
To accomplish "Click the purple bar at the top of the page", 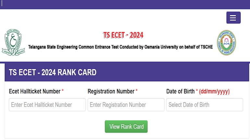I will pos(125,4).
